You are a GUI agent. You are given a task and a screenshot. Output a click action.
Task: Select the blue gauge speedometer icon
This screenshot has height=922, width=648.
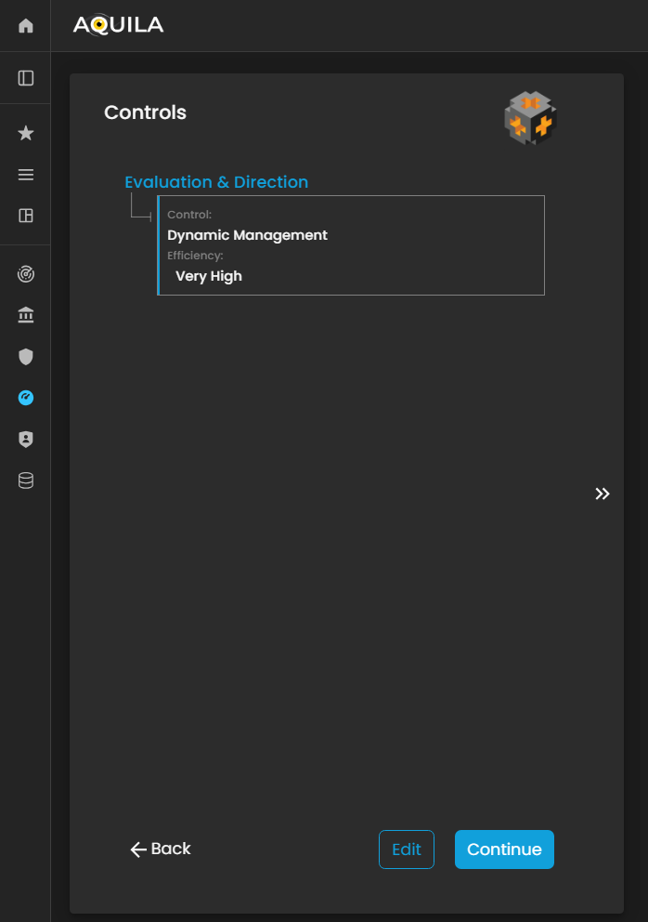tap(26, 398)
